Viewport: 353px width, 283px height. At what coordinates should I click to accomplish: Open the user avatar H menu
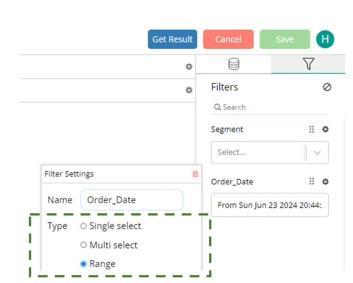(325, 39)
